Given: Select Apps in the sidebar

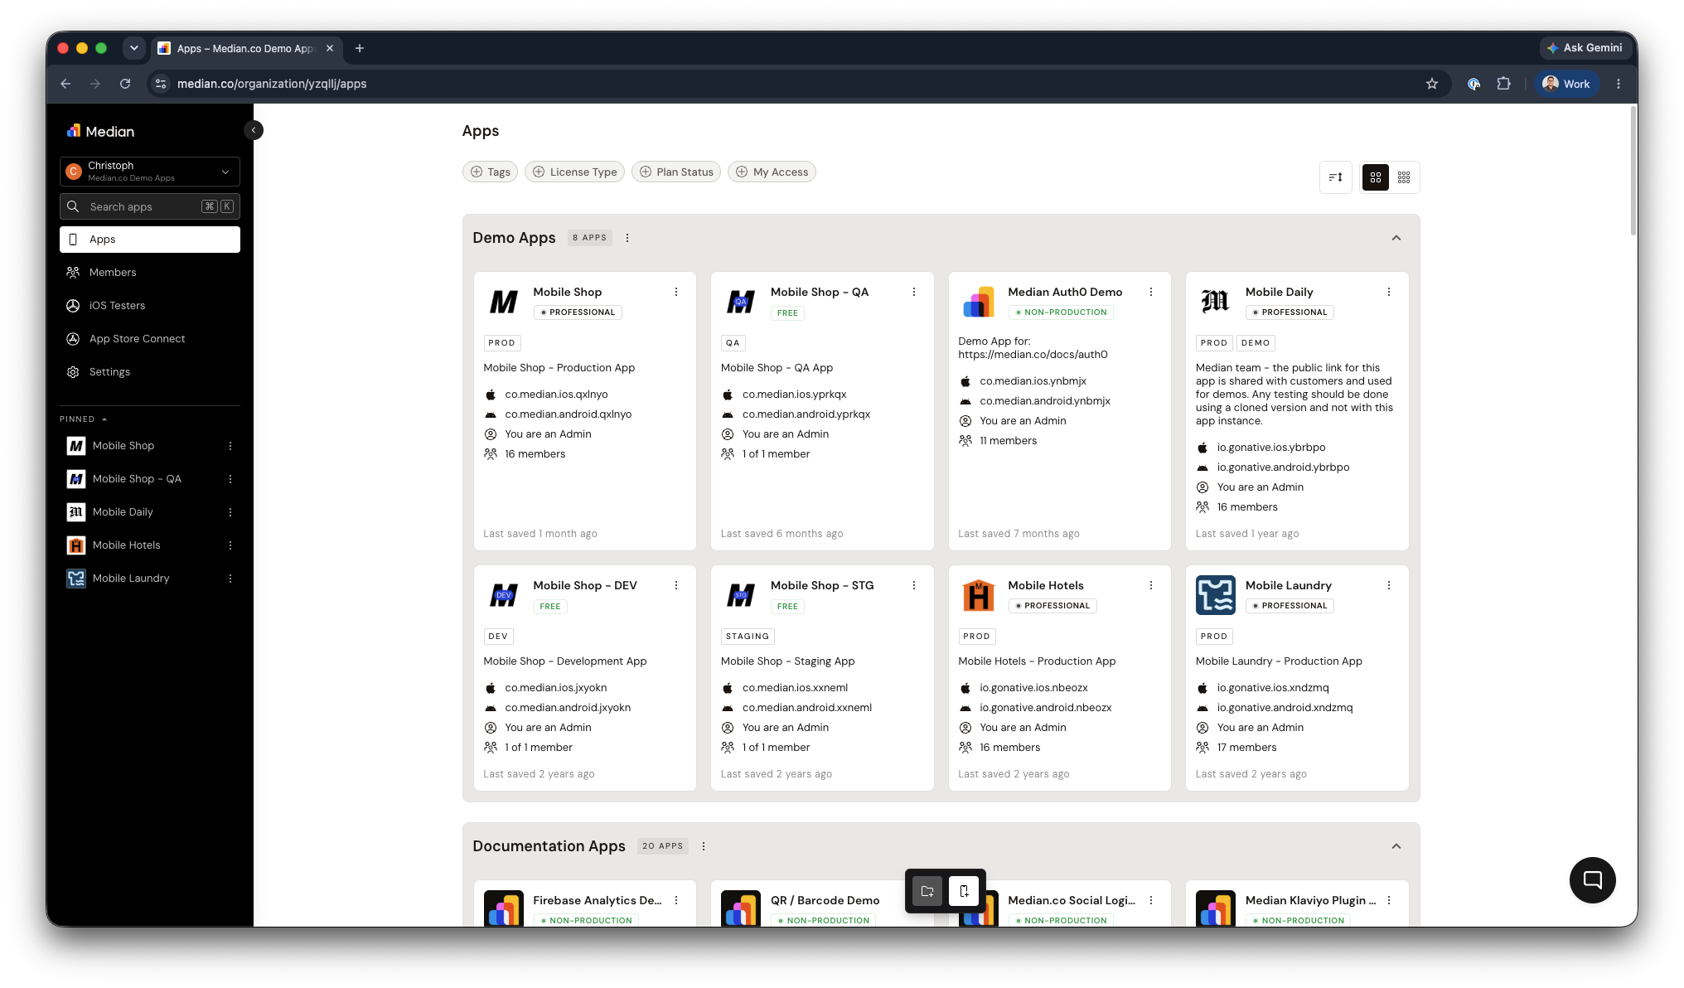Looking at the screenshot, I should 150,240.
